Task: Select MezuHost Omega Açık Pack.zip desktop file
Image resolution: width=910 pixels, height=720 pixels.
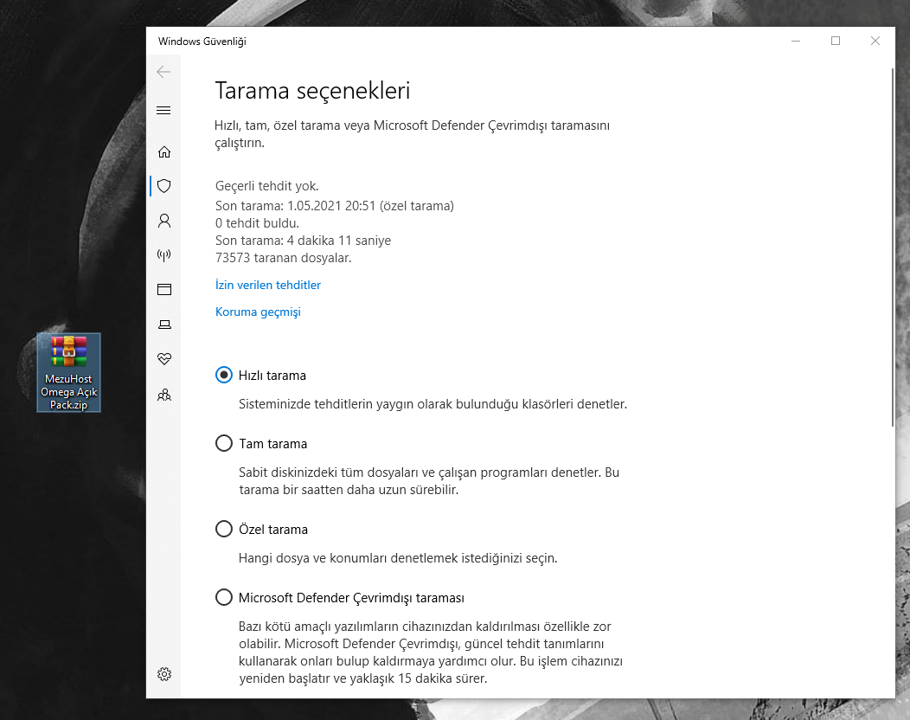Action: (x=68, y=373)
